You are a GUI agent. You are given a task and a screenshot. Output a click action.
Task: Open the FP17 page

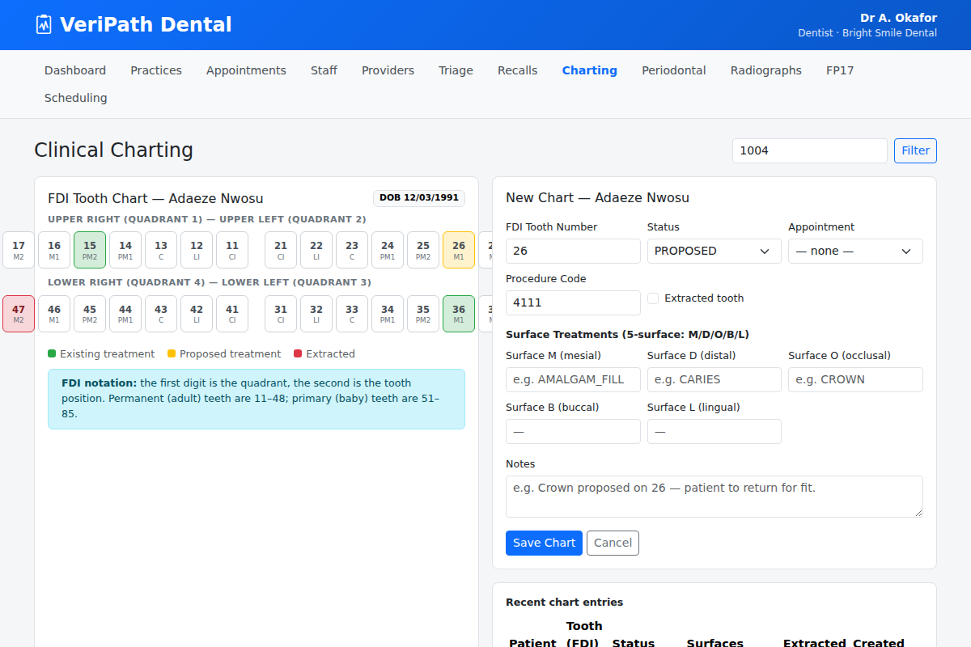point(840,70)
